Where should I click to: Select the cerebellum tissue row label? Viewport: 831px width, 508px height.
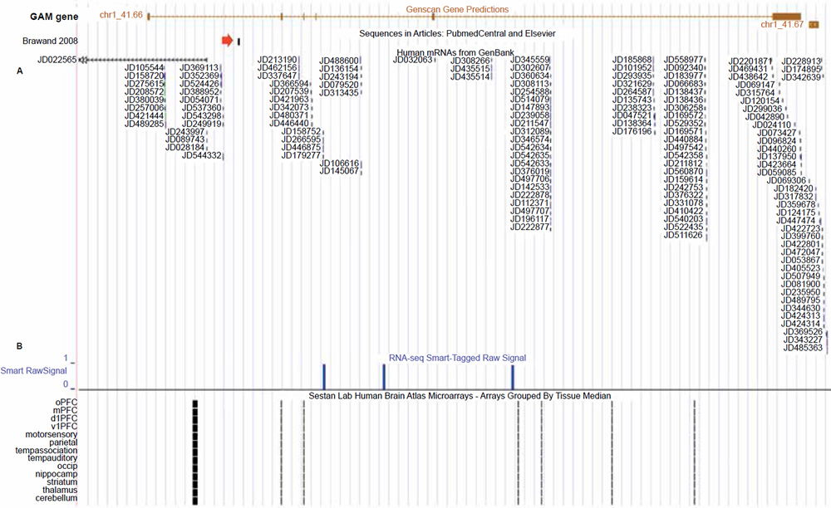[57, 498]
